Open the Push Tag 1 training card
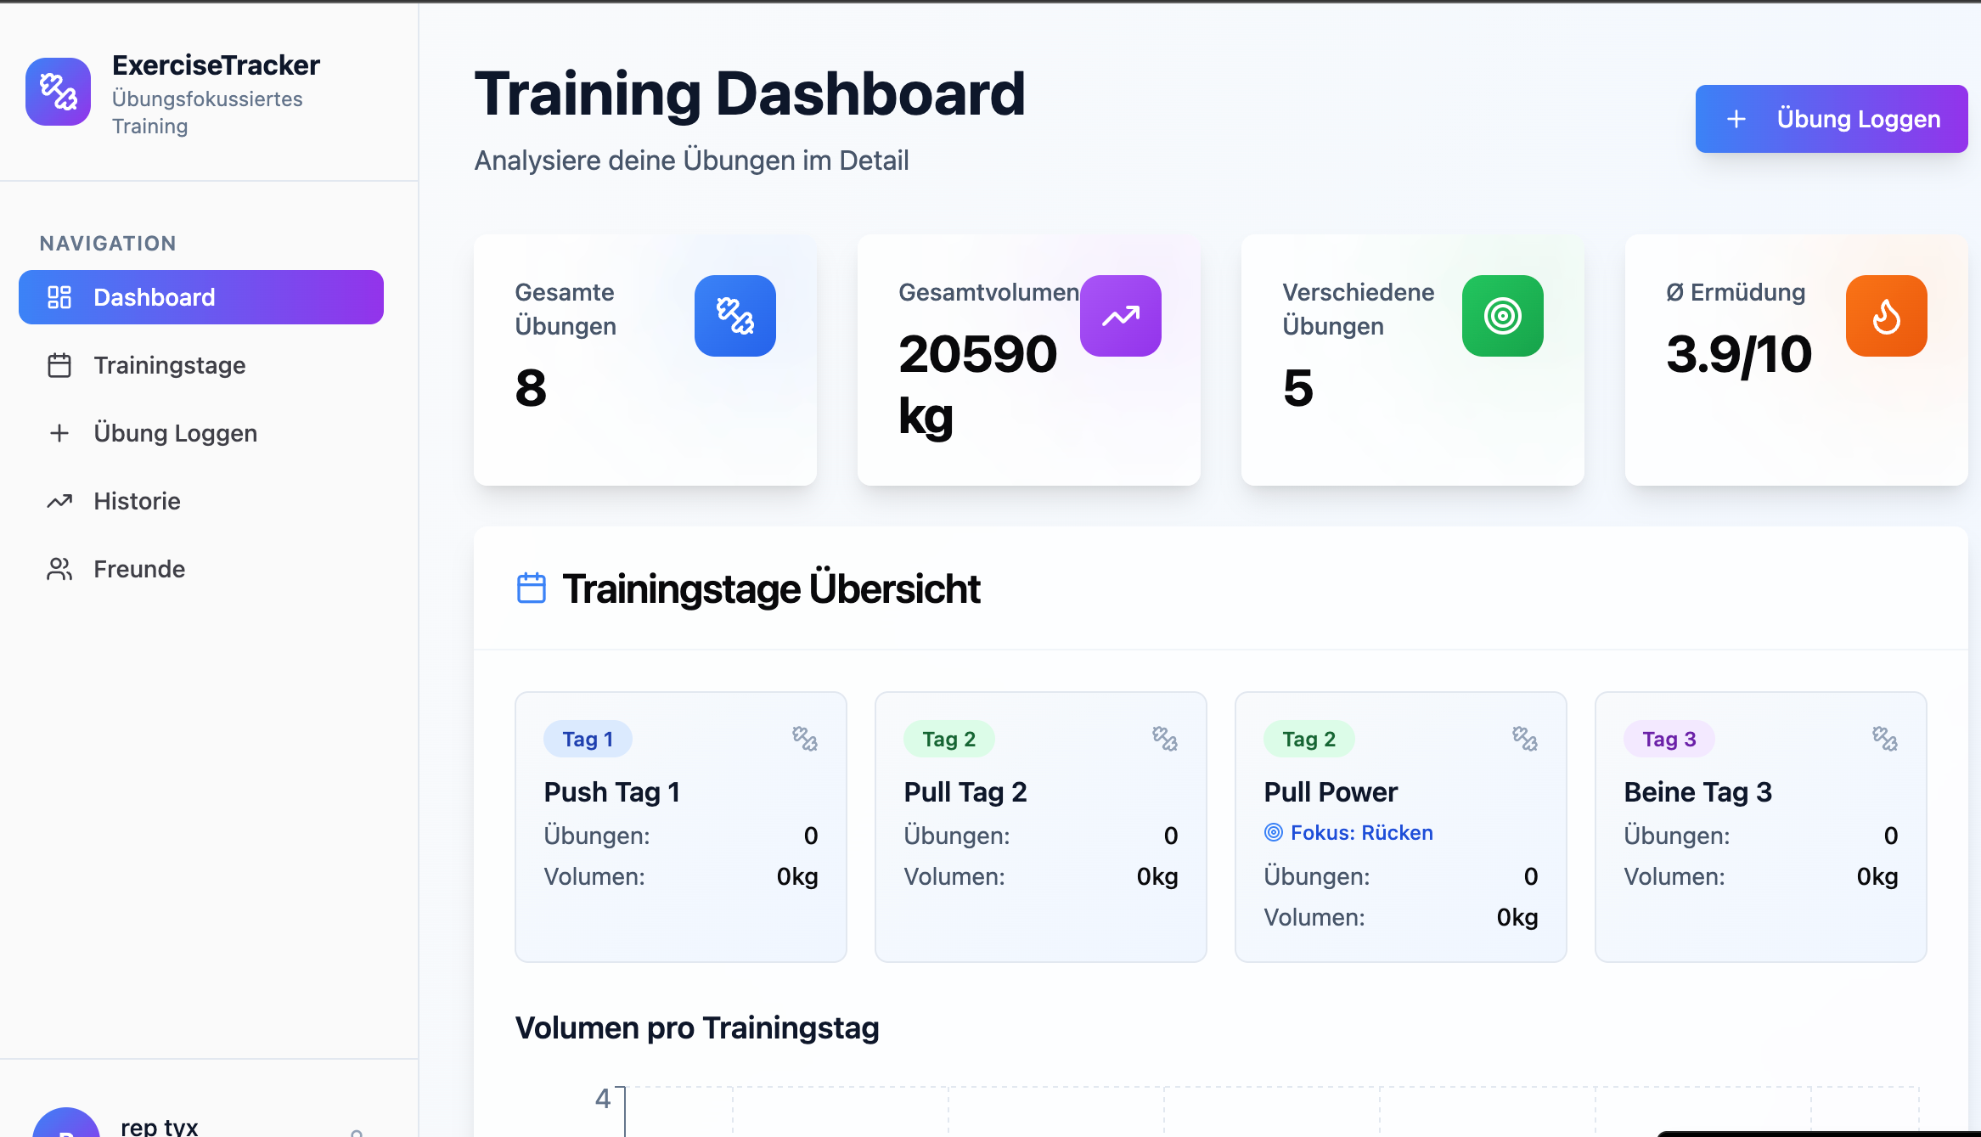Screen dimensions: 1981x1137 point(681,827)
